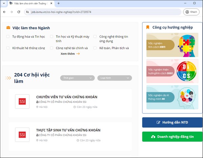Check the Tự động hóa và Tin học box
This screenshot has width=203, height=158.
click(x=8, y=37)
